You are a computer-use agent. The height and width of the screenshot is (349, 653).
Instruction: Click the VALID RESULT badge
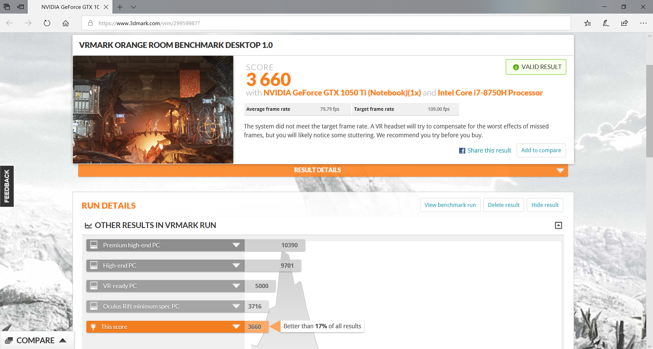click(x=536, y=67)
